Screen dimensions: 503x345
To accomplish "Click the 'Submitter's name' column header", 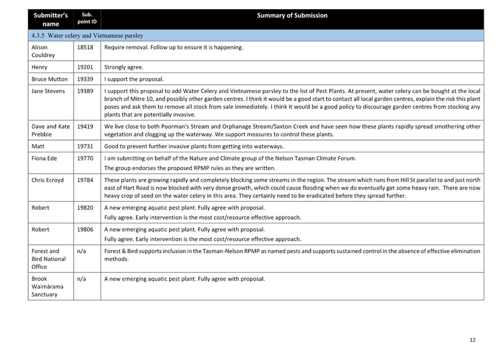I will click(x=51, y=19).
